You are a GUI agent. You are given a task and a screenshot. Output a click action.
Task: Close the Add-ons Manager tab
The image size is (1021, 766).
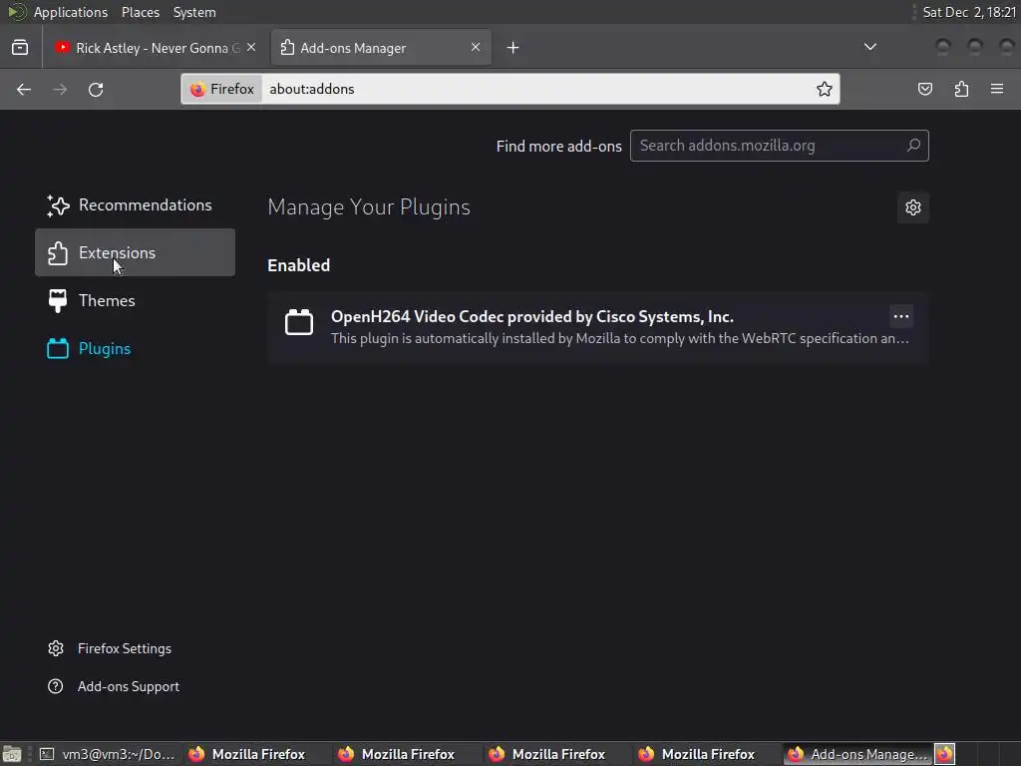coord(476,48)
